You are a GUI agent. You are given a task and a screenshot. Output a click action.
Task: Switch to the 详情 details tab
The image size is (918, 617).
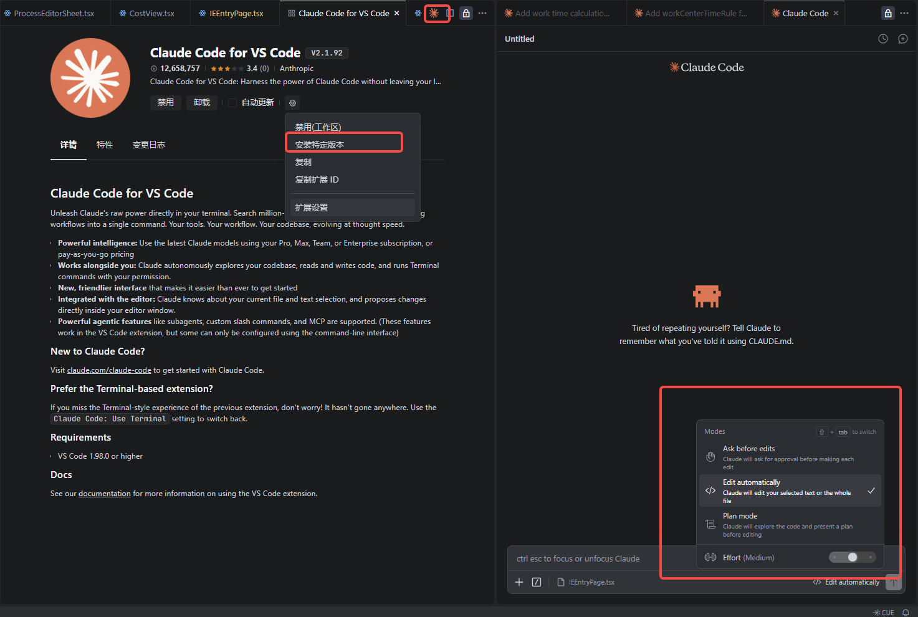click(69, 145)
